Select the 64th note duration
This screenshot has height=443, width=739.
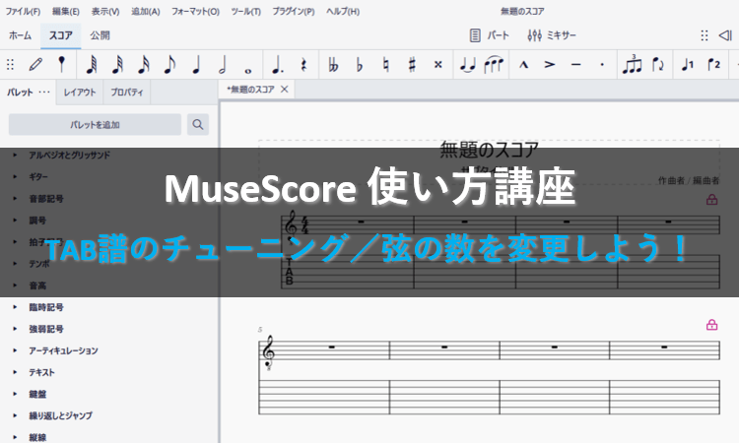click(x=92, y=65)
